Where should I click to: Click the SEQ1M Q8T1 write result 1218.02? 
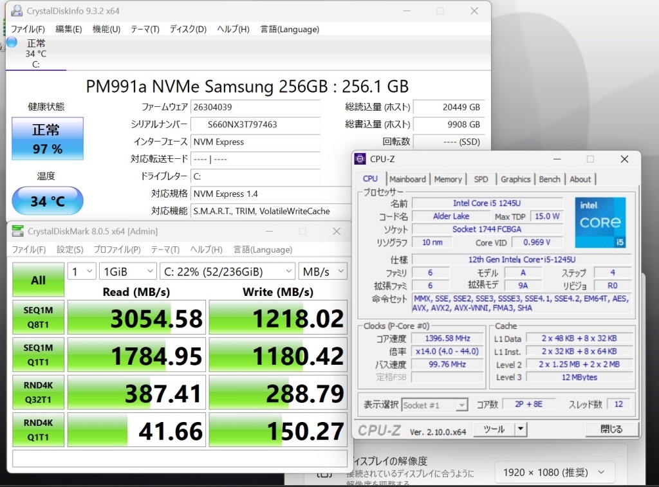[278, 317]
